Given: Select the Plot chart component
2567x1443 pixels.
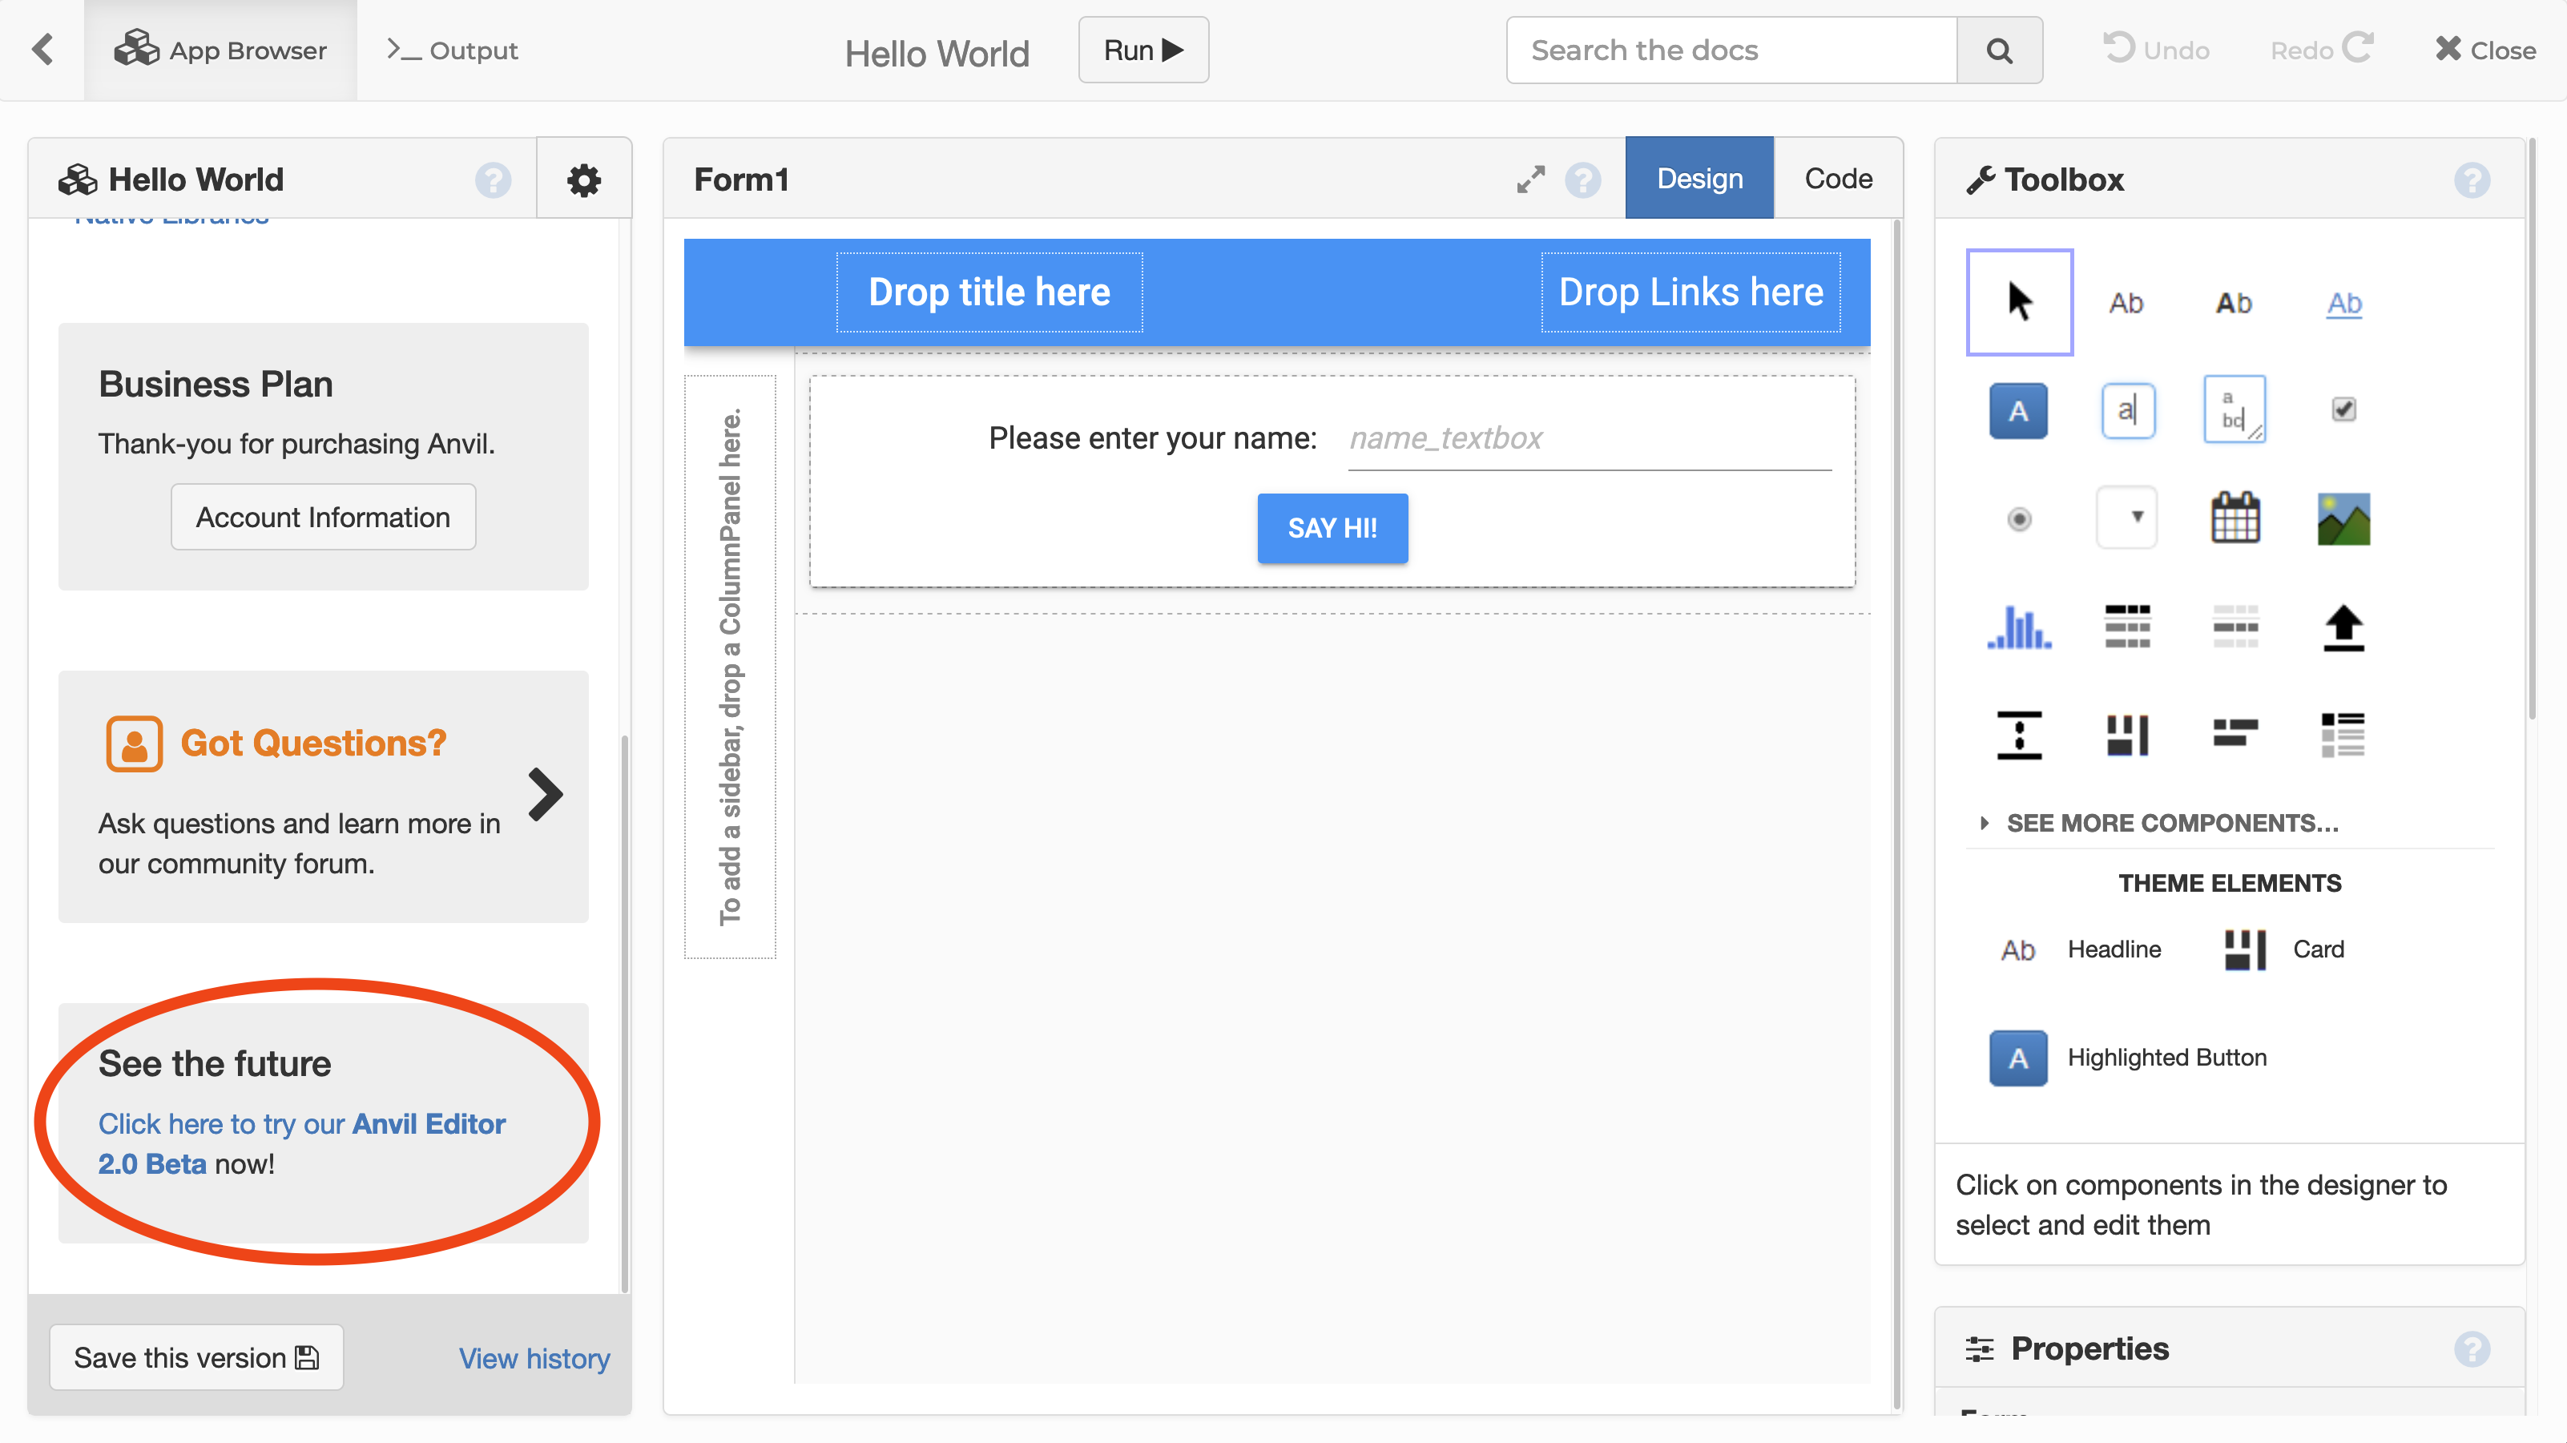Looking at the screenshot, I should tap(2019, 627).
